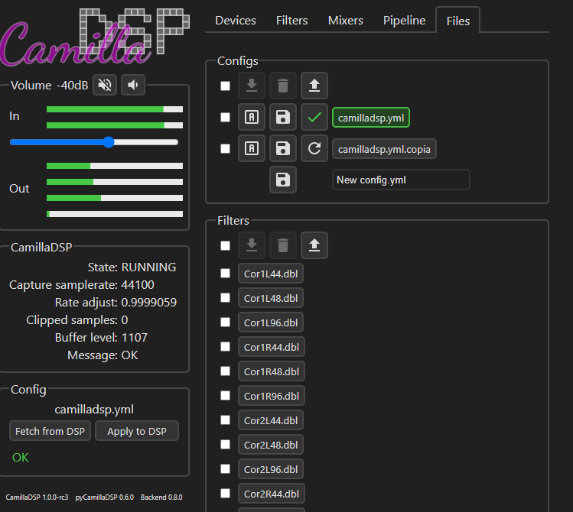The height and width of the screenshot is (512, 573).
Task: Set camilladsp.yml as default config icon
Action: click(x=252, y=117)
